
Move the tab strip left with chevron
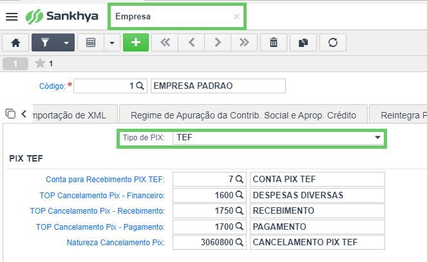click(x=24, y=114)
